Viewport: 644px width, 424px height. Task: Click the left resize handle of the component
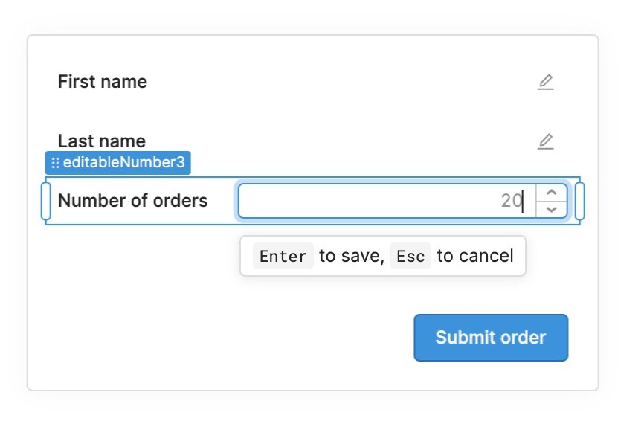point(46,201)
